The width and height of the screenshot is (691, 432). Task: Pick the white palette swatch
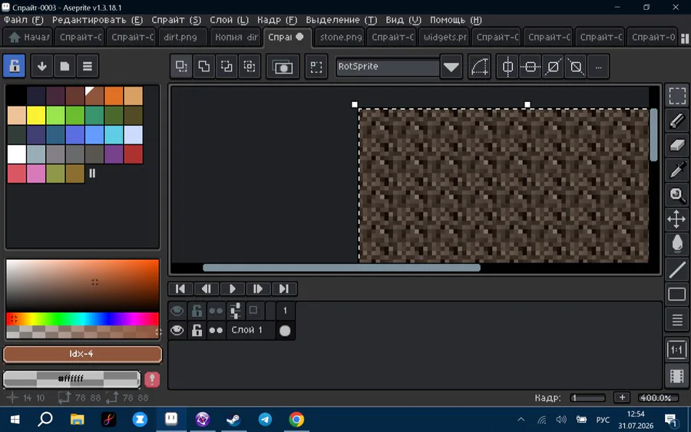click(x=16, y=154)
